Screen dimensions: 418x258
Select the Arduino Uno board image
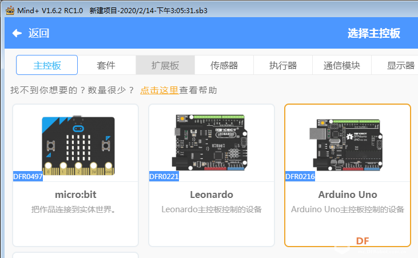(x=346, y=145)
